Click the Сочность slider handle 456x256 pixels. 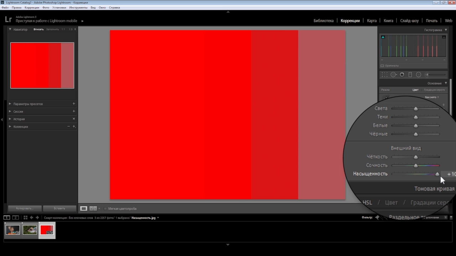coord(416,165)
